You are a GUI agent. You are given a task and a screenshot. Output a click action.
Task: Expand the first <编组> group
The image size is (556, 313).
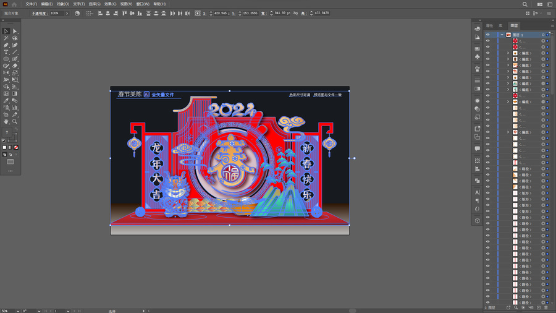pos(508,53)
